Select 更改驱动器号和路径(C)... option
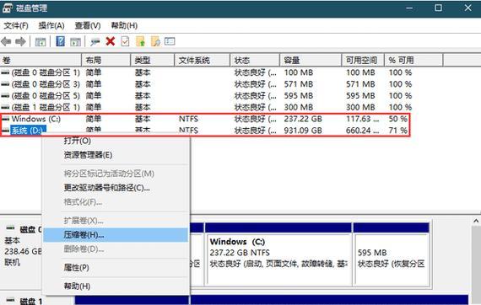The width and height of the screenshot is (481, 305). 116,188
